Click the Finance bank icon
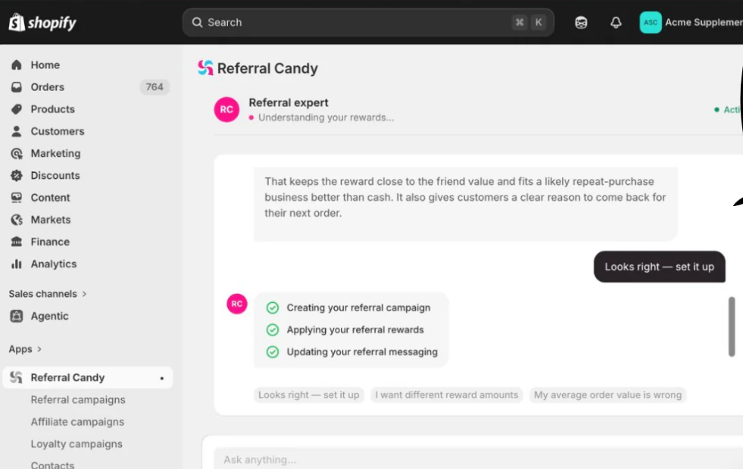The width and height of the screenshot is (743, 469). (x=17, y=242)
